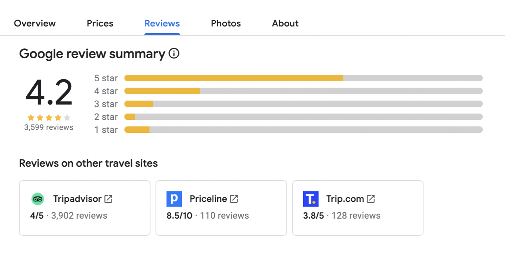
Task: Click the Tripadvisor owl logo
Action: coord(38,199)
